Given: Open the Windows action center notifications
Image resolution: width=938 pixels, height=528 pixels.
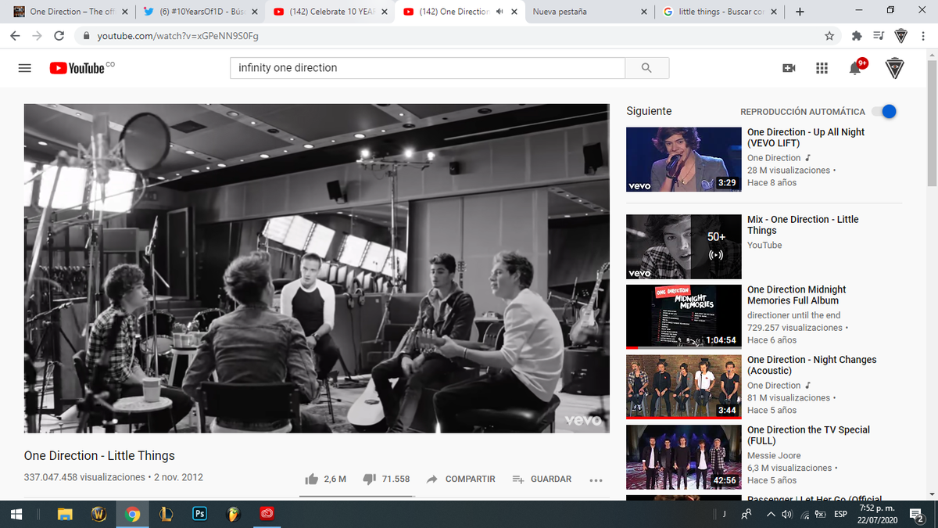Looking at the screenshot, I should [x=918, y=515].
